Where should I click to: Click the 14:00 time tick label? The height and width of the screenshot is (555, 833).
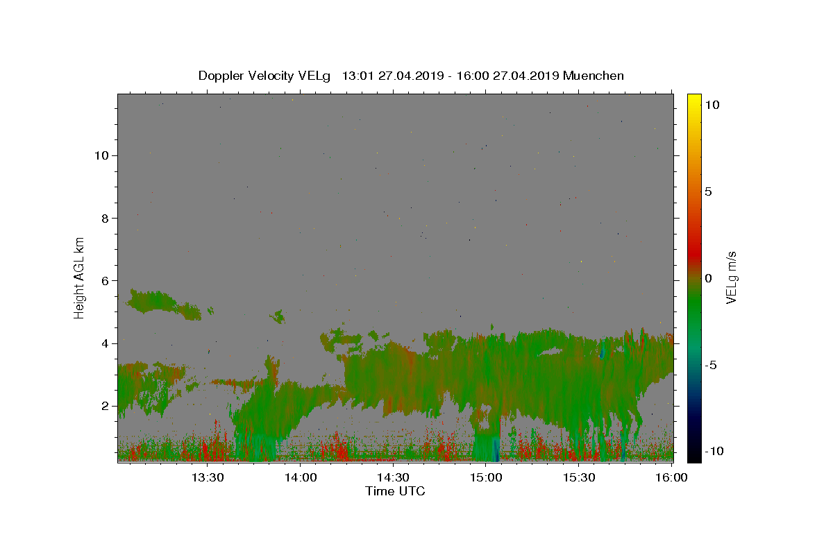[x=301, y=477]
